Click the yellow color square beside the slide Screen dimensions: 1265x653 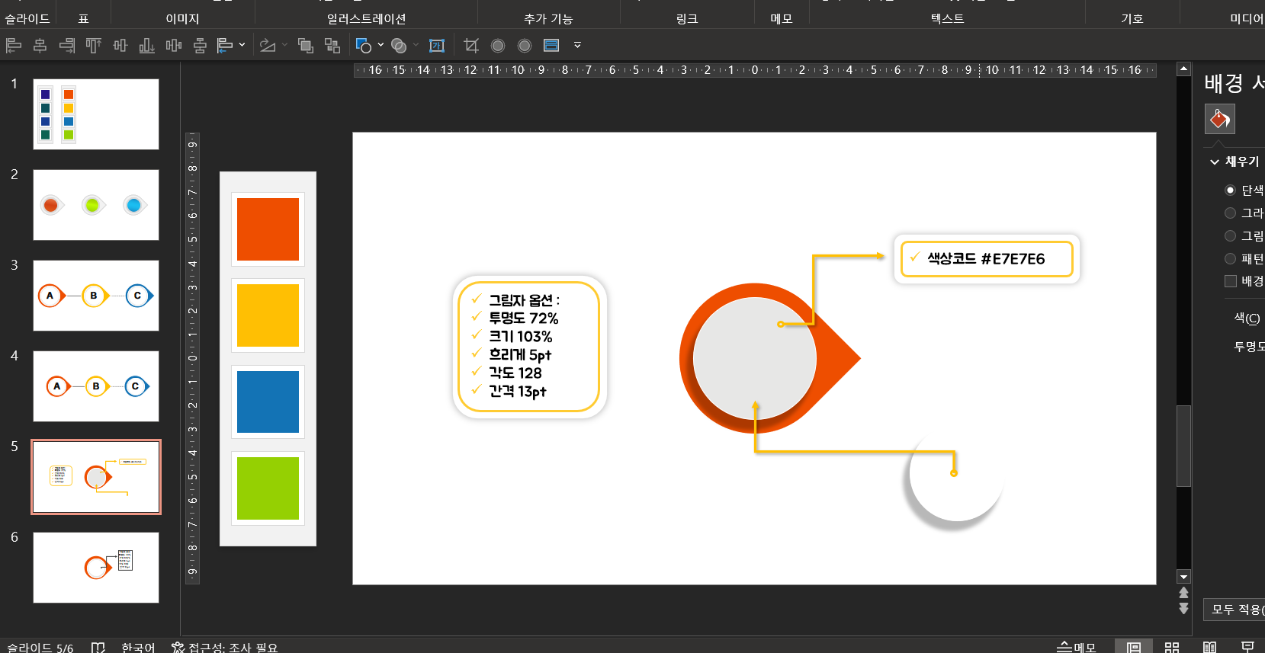[x=268, y=315]
